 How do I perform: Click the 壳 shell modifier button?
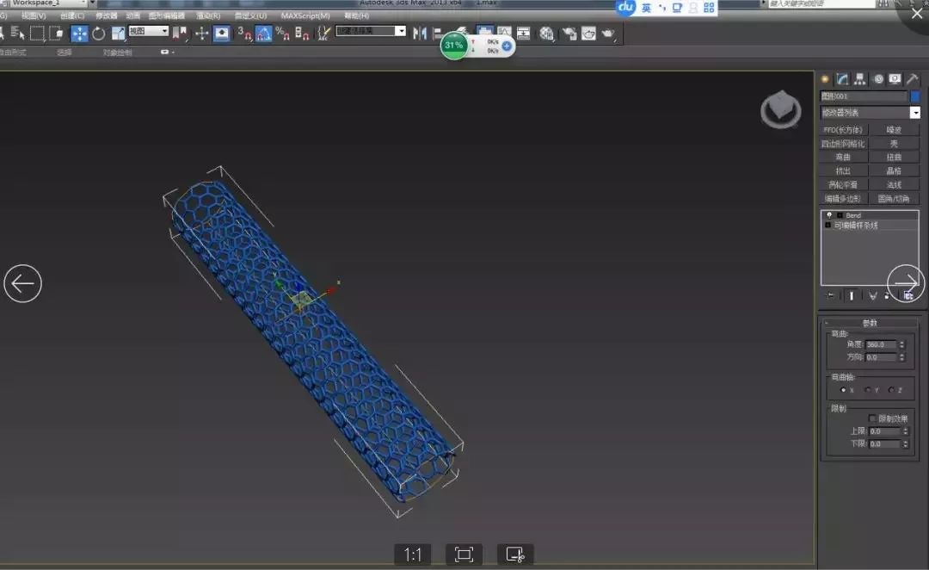(894, 144)
